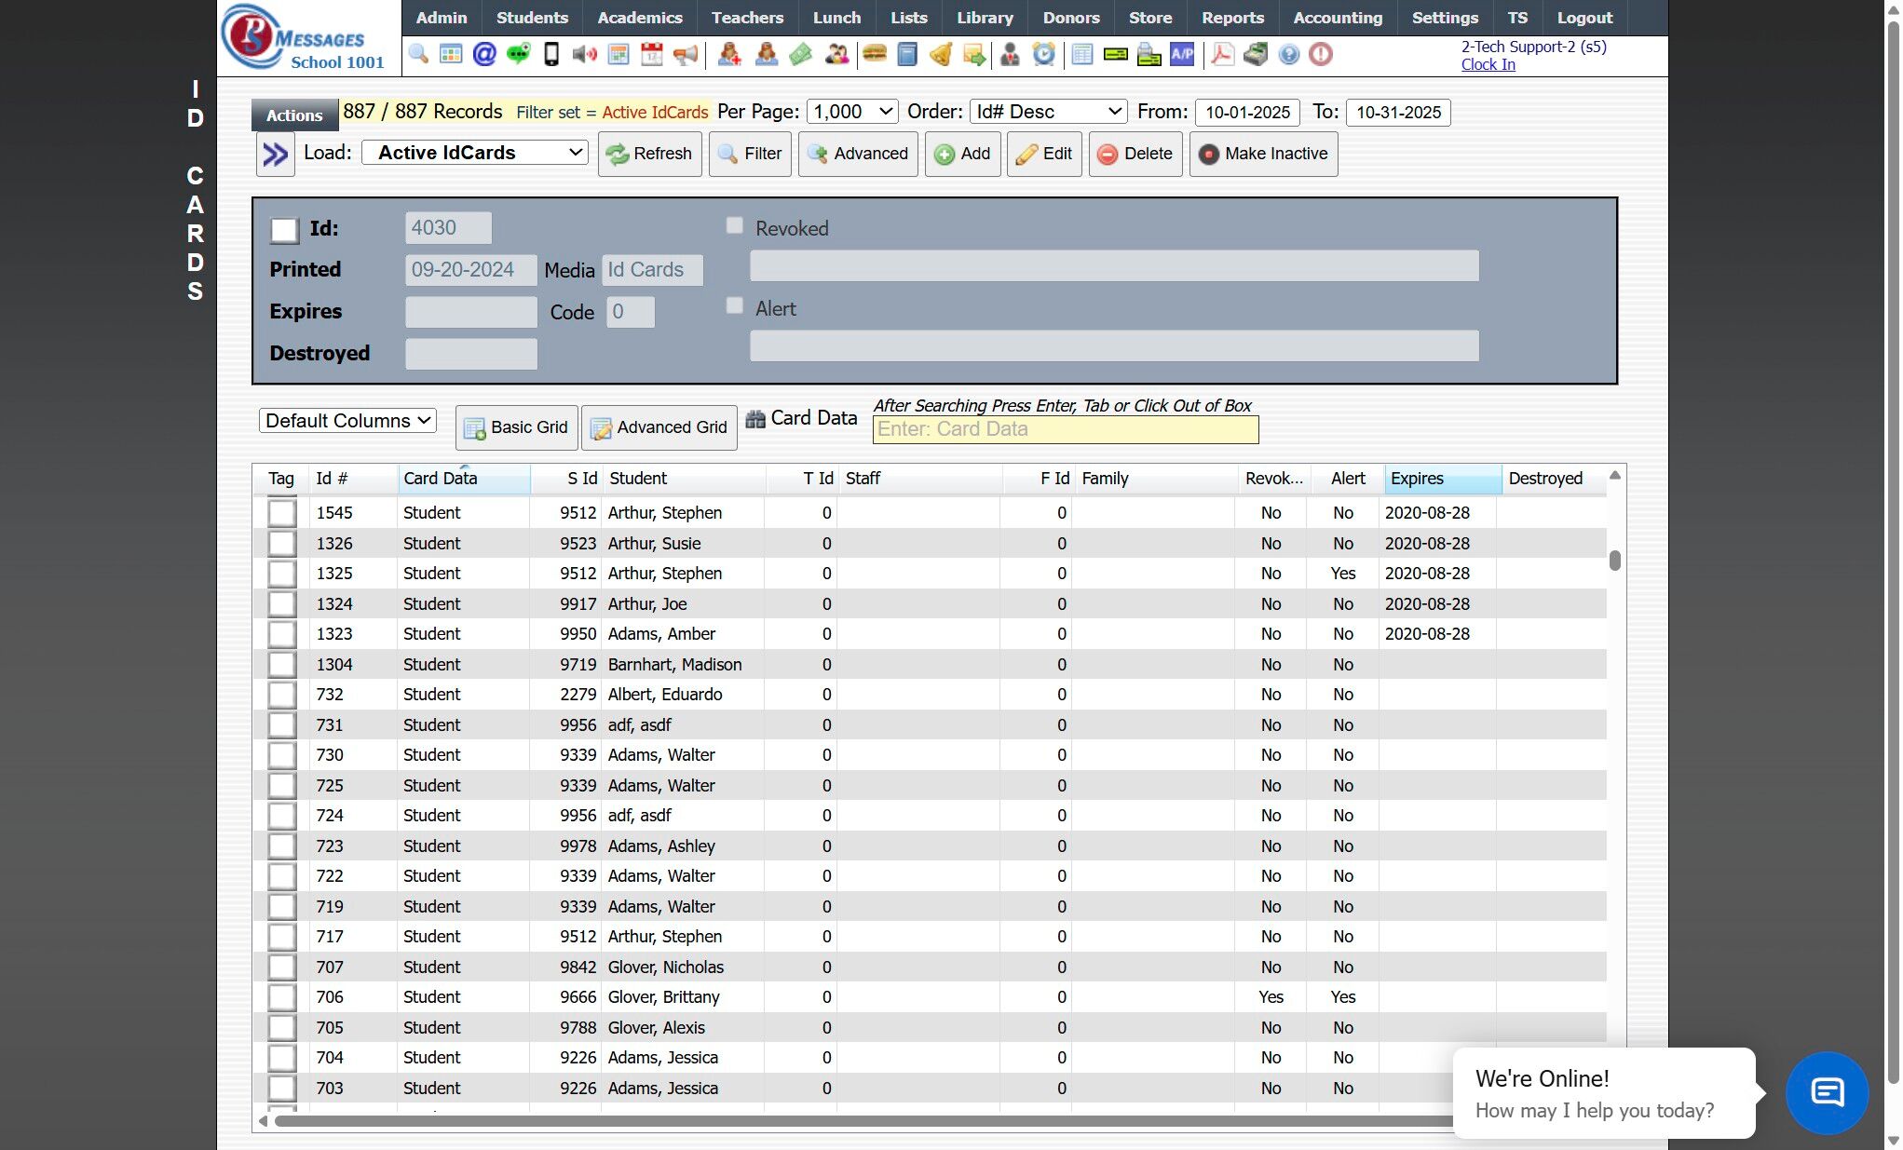Image resolution: width=1903 pixels, height=1150 pixels.
Task: Click the double-arrow expand button beside Load
Action: point(276,155)
